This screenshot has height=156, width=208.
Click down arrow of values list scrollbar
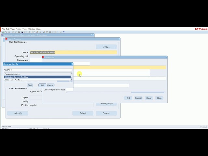71,80
